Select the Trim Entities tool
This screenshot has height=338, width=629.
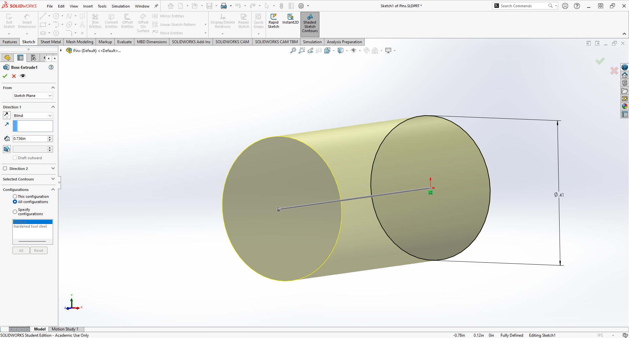pyautogui.click(x=95, y=21)
